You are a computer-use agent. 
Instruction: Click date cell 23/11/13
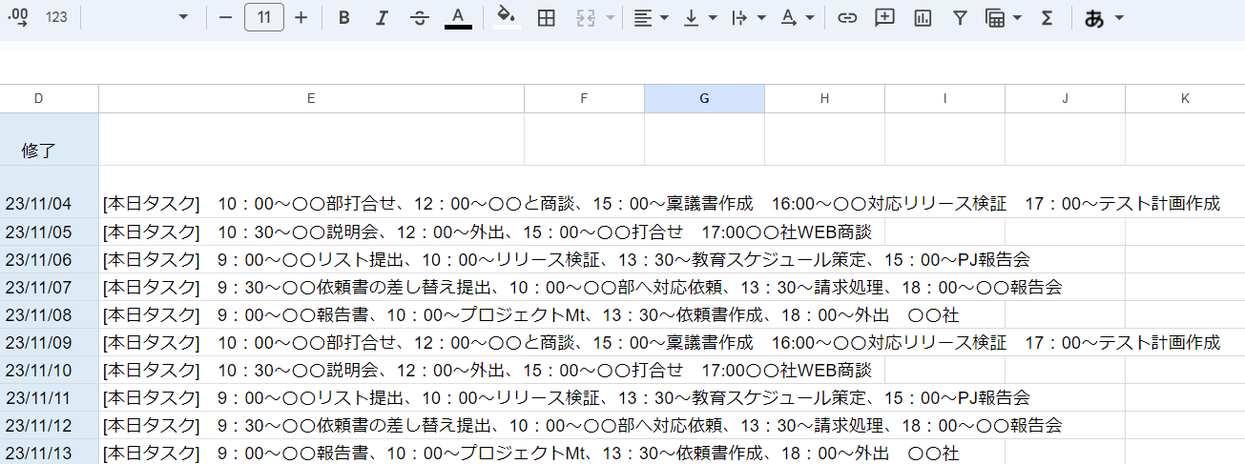49,452
